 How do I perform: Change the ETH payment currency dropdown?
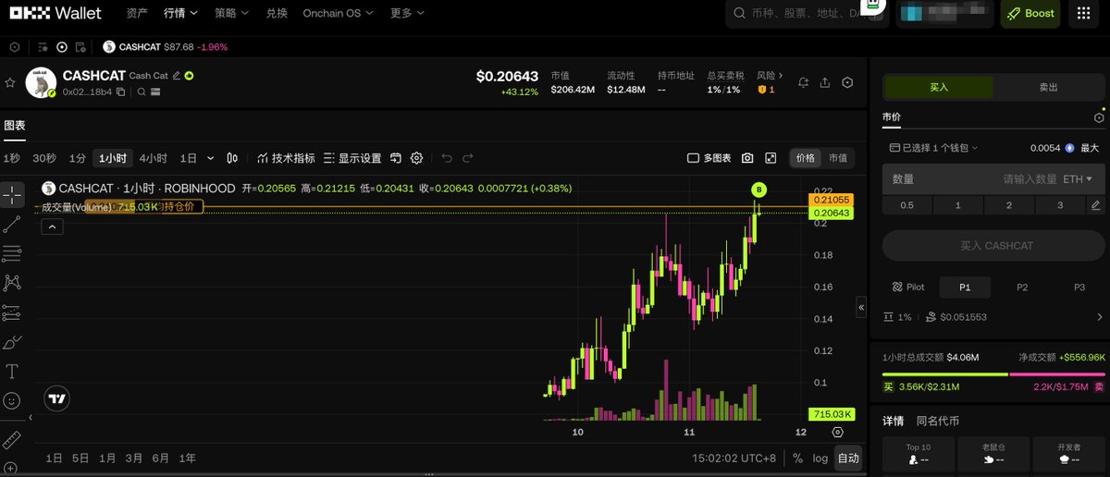(1077, 178)
